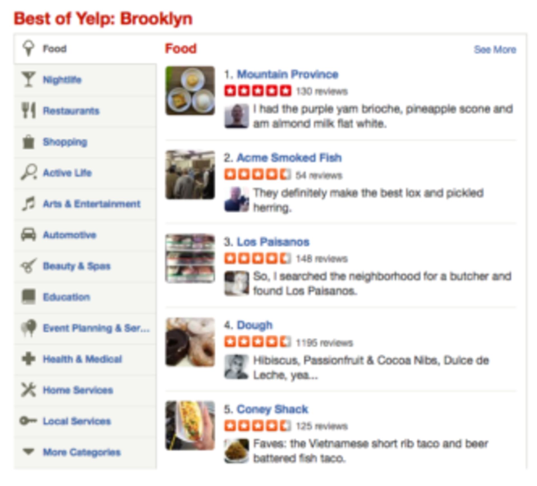The image size is (537, 486).
Task: Click the Home Services crossed tools icon
Action: pyautogui.click(x=28, y=389)
